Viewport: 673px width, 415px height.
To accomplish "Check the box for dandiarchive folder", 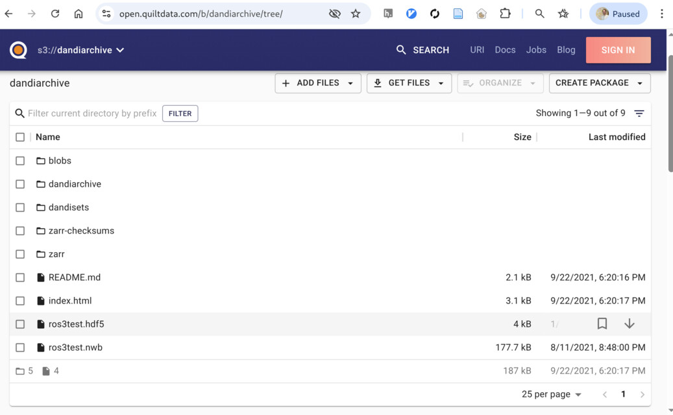I will [20, 184].
